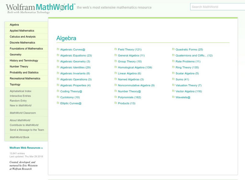The height and width of the screenshot is (180, 245).
Task: Open the Sums (41) link
Action: tap(182, 79)
